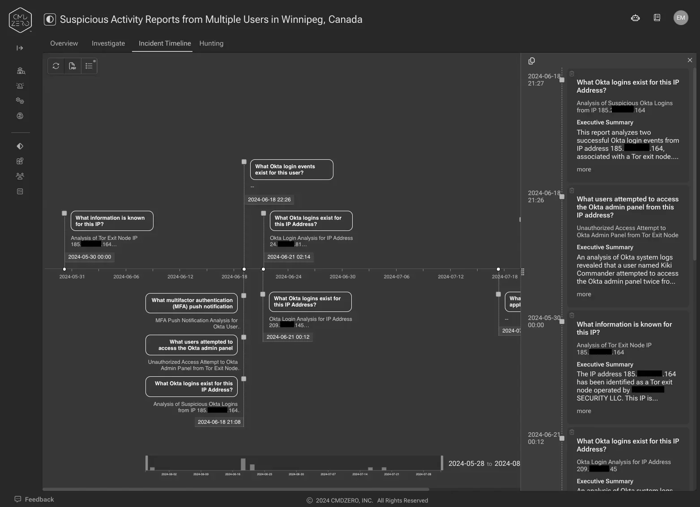Click the 2024-06-21 00:12 timestamp label on timeline
This screenshot has height=507, width=700.
coord(288,337)
